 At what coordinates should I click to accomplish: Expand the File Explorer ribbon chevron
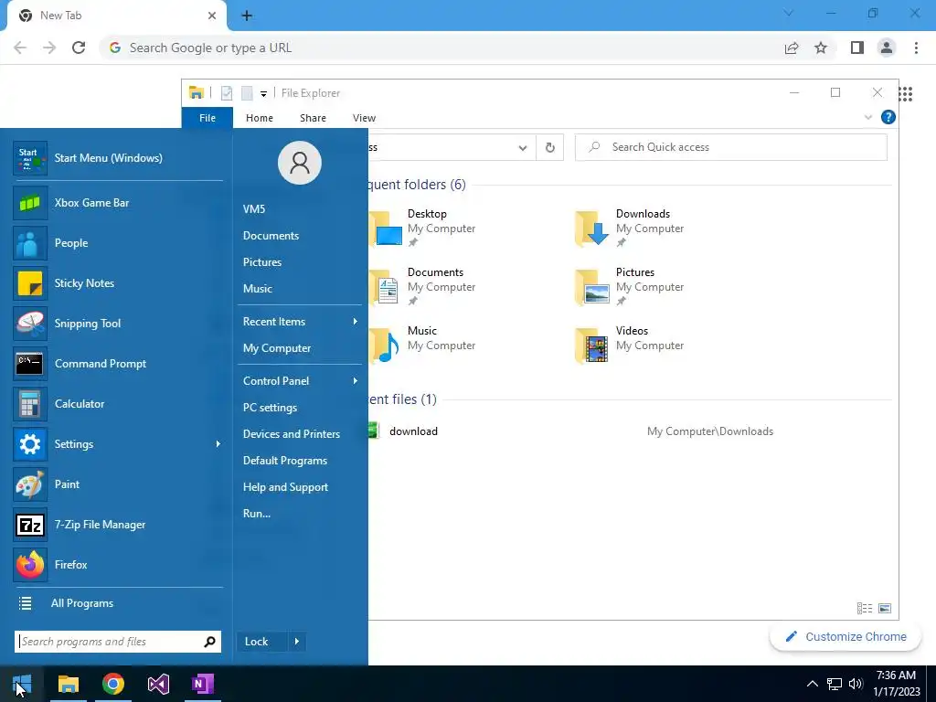click(868, 118)
